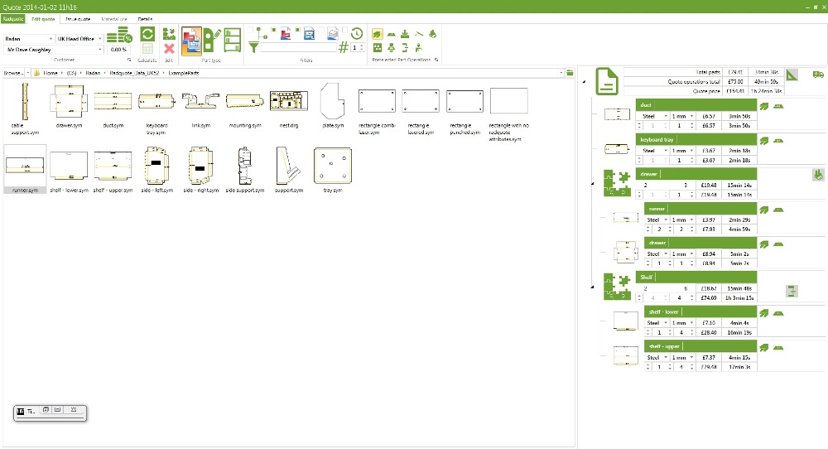This screenshot has height=449, width=828.
Task: Click the green quote document icon
Action: tap(607, 81)
